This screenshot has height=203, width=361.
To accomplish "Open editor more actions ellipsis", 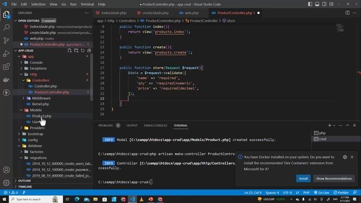I will (355, 13).
